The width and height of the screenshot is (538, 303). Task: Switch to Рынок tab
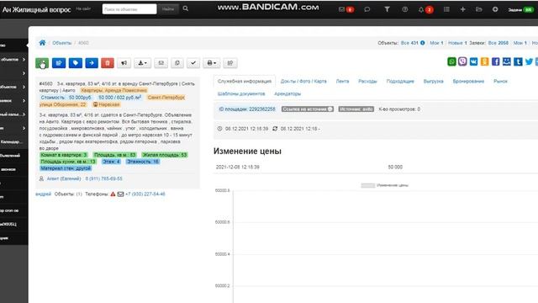pos(500,82)
